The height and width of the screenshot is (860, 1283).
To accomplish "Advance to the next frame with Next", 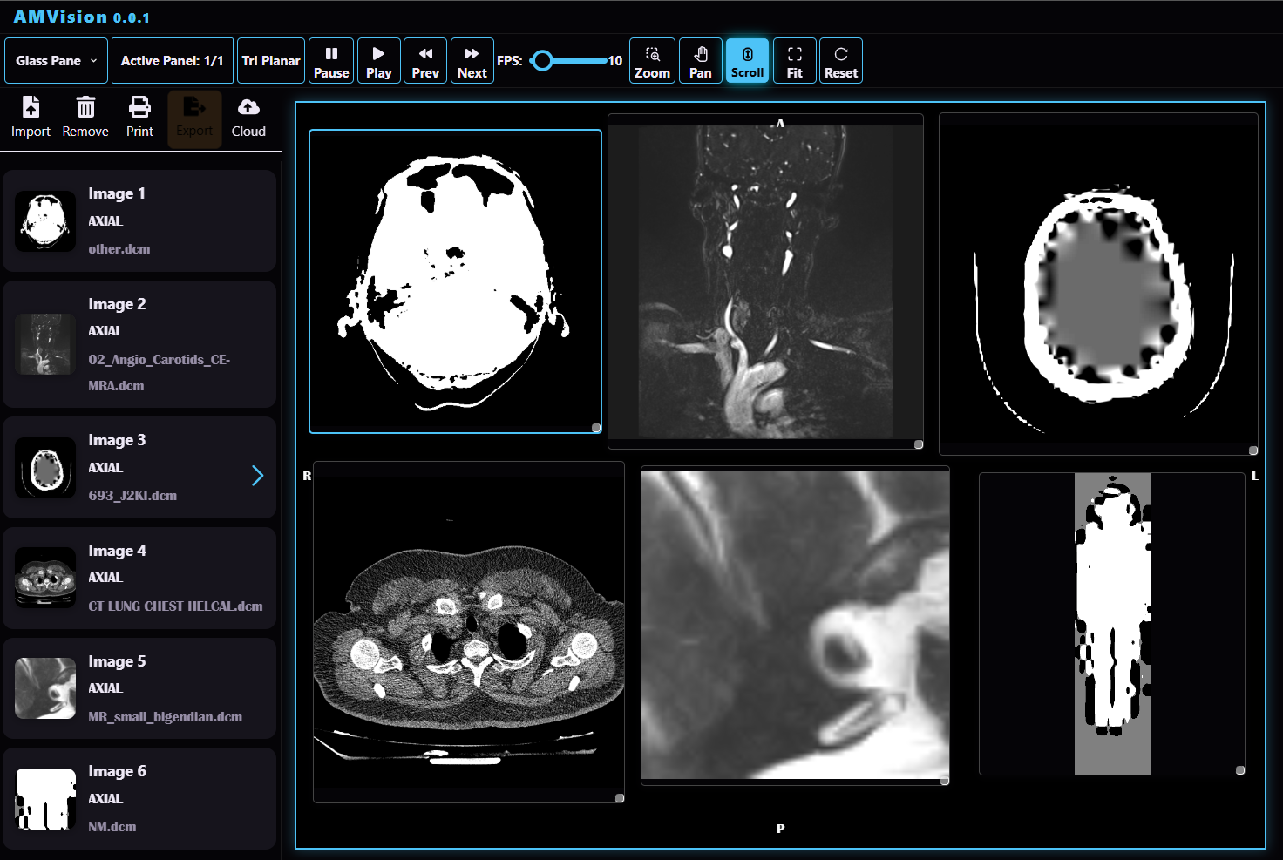I will coord(472,60).
